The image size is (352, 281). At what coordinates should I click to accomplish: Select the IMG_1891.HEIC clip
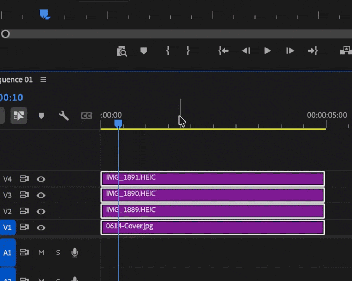coord(213,178)
